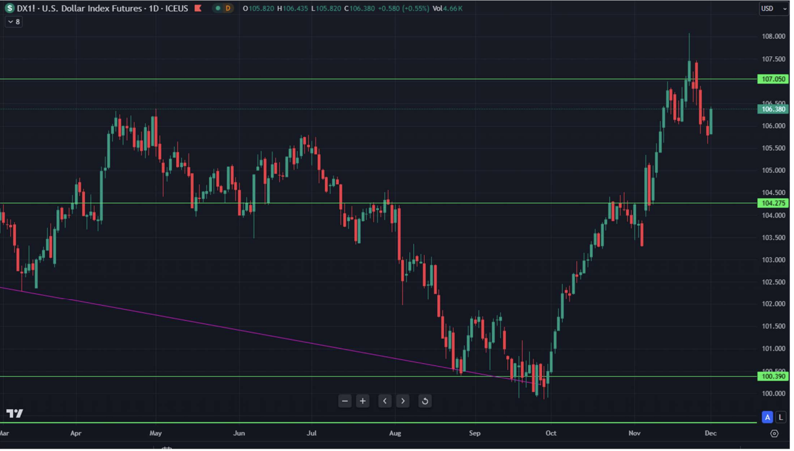Toggle auto scale with the A button
The width and height of the screenshot is (794, 451).
pos(767,417)
